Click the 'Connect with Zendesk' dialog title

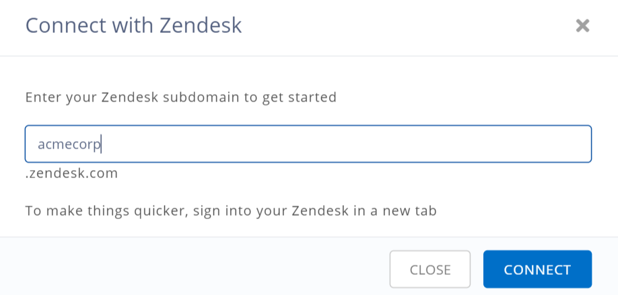[x=133, y=26]
